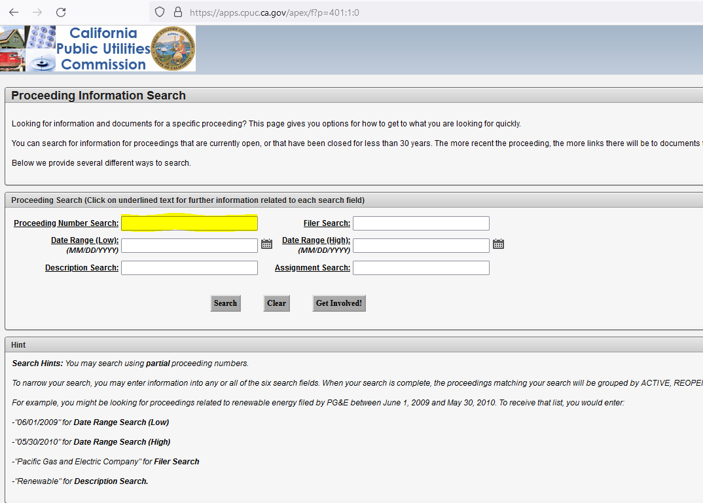Open the Date Range (High) calendar picker

coord(498,243)
